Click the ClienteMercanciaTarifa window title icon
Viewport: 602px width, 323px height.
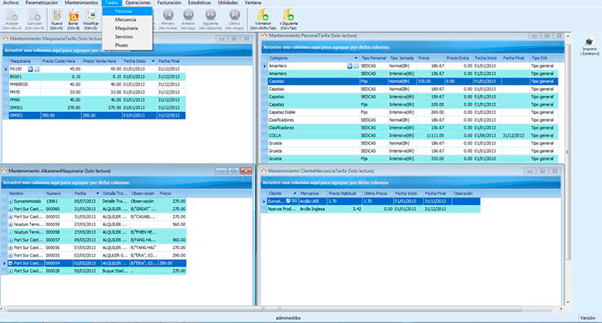point(264,171)
